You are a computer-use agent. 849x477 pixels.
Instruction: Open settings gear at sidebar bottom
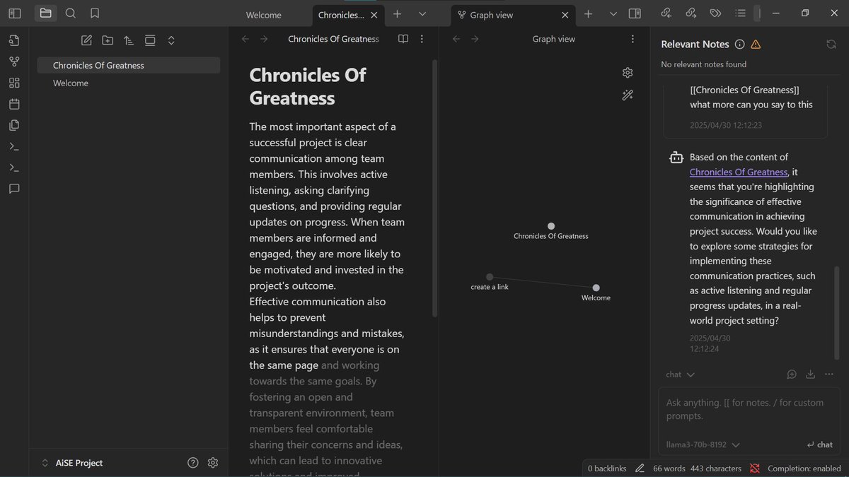coord(213,463)
